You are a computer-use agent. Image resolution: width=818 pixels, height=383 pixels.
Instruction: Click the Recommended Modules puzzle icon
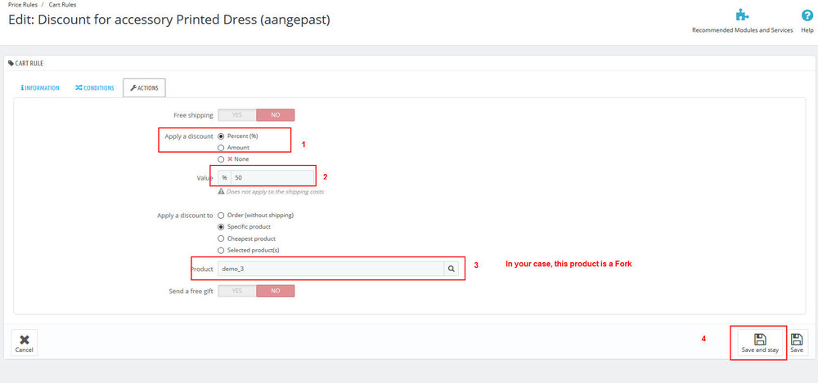point(742,15)
